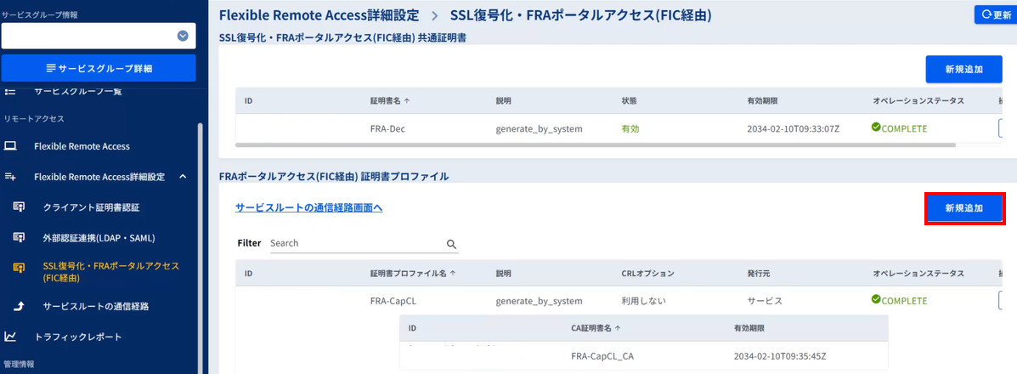Click the 外部認証連携(LDAP・SAML) sidebar icon

pos(20,238)
